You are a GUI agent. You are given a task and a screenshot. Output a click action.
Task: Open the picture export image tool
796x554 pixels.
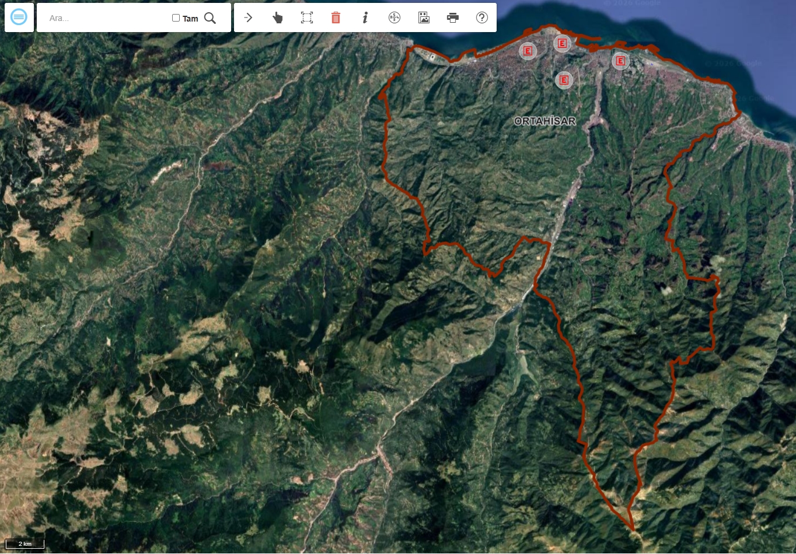(424, 17)
